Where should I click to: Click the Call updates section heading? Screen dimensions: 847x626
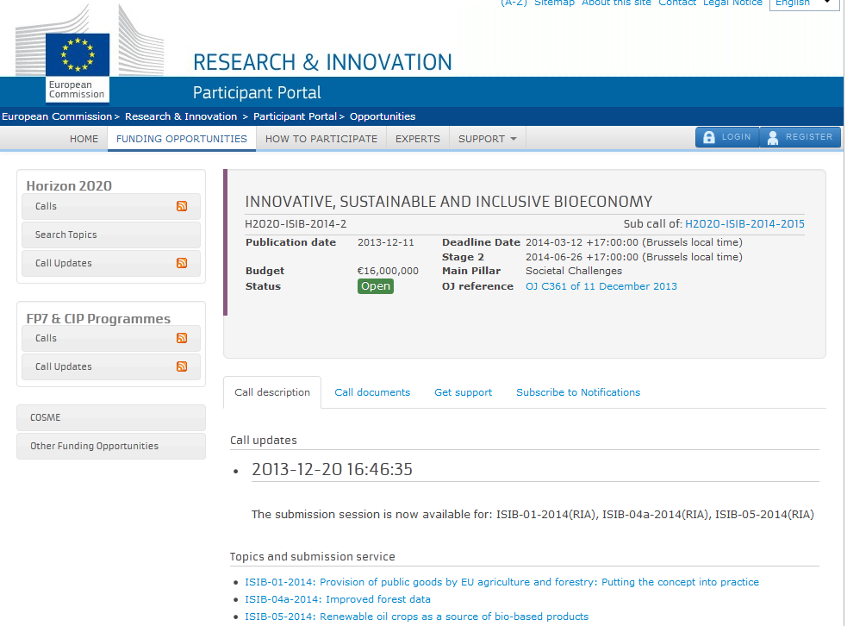[263, 440]
